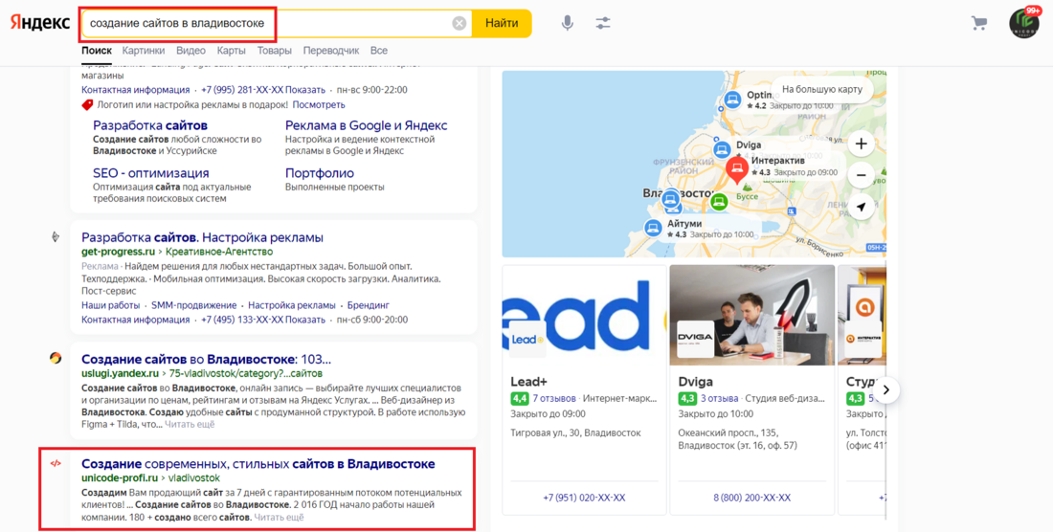Open the Lead+ company title
This screenshot has width=1053, height=532.
[528, 382]
